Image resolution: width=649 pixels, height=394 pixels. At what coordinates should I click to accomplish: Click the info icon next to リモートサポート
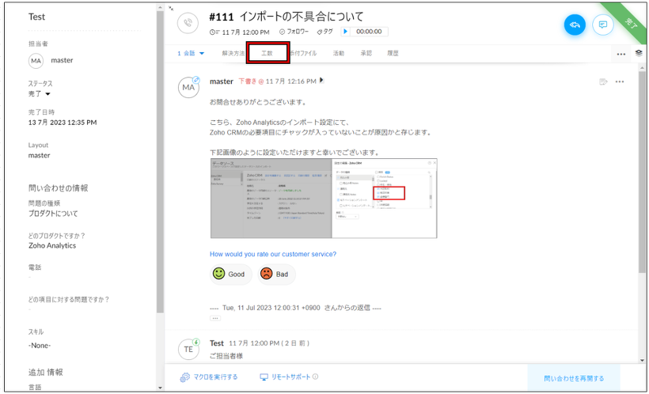pos(315,377)
